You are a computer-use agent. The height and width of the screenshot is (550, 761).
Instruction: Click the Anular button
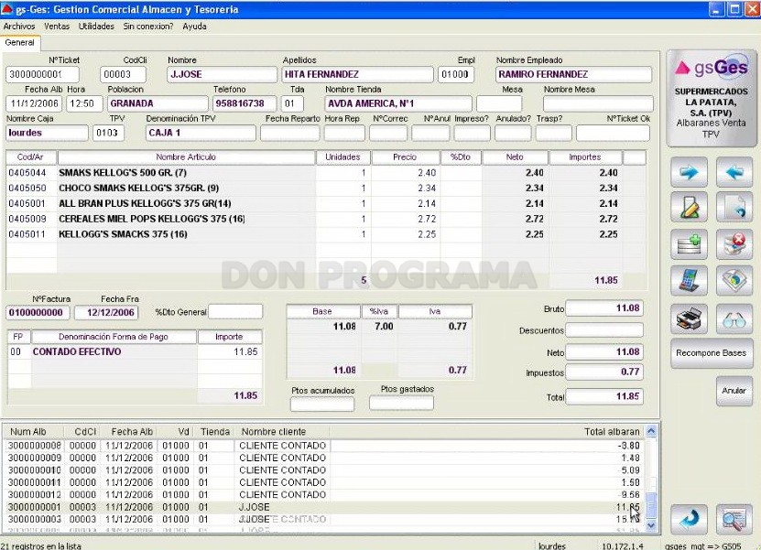tap(734, 391)
